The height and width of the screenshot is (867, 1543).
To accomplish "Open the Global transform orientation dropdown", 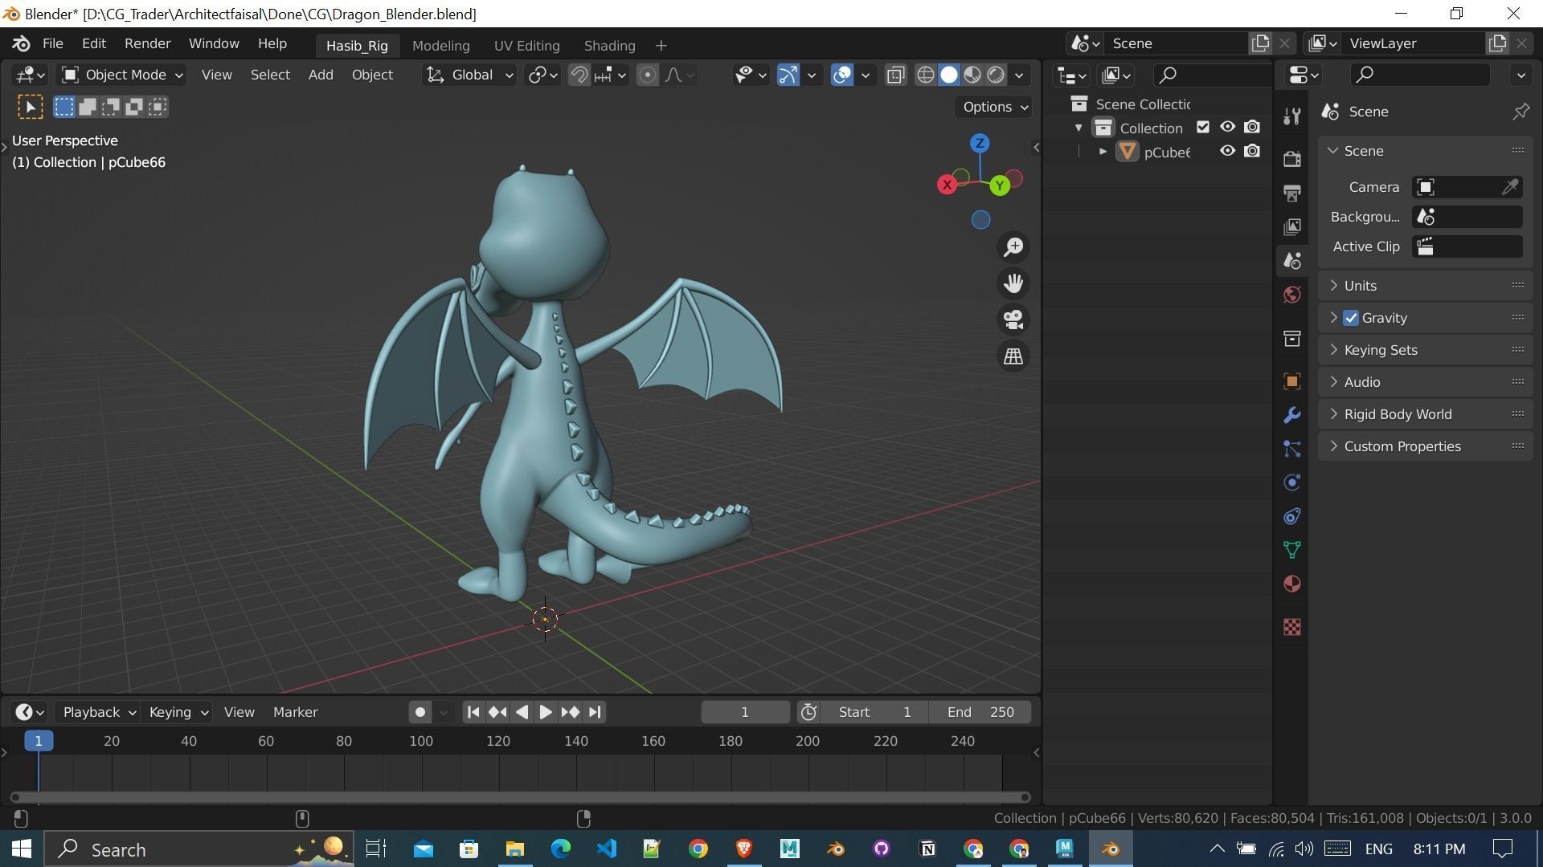I will pyautogui.click(x=469, y=75).
